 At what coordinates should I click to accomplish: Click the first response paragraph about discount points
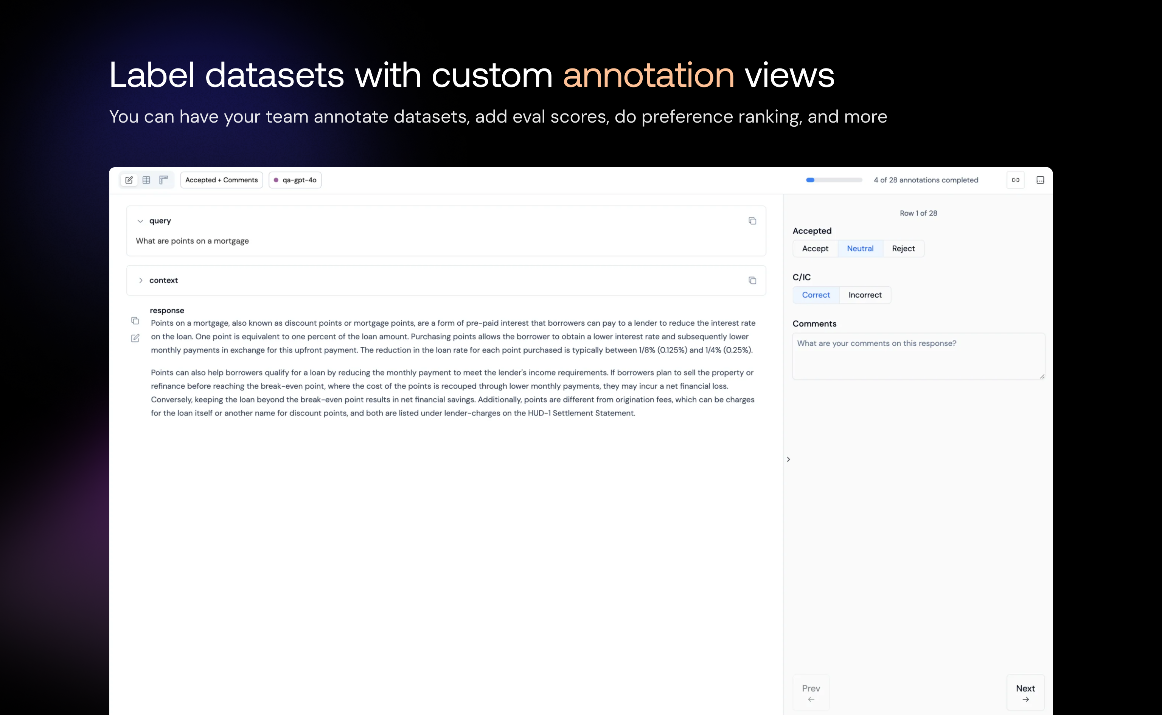[x=453, y=336]
